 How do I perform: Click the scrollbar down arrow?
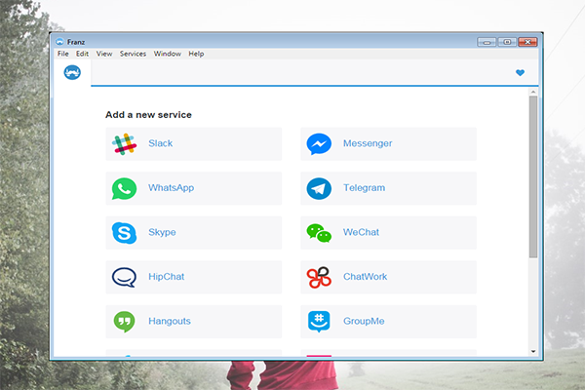point(533,351)
